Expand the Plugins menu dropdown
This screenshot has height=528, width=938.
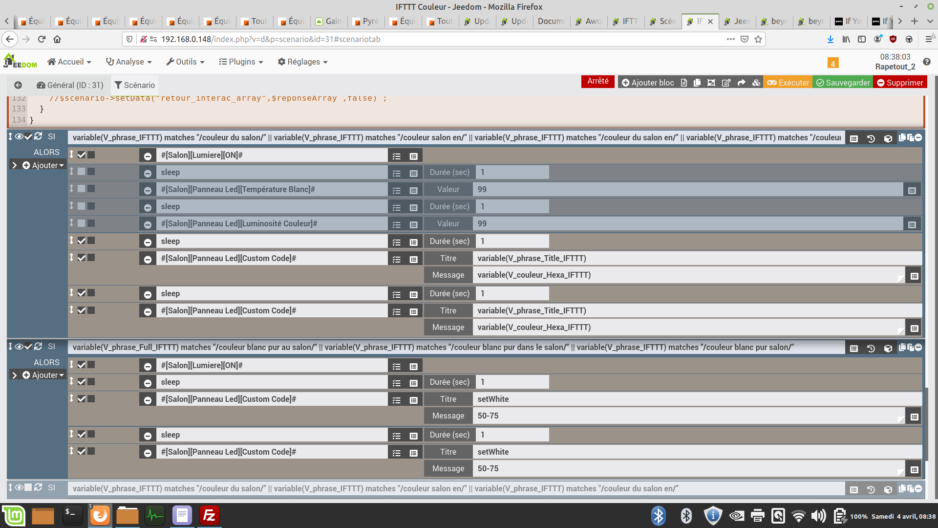241,62
